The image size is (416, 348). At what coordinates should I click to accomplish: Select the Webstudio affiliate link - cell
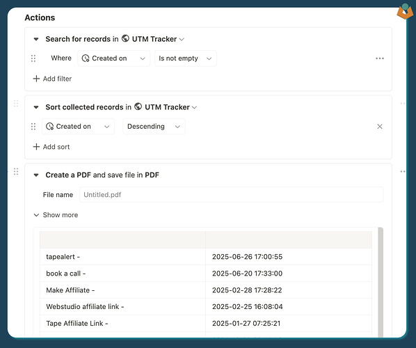pos(122,307)
